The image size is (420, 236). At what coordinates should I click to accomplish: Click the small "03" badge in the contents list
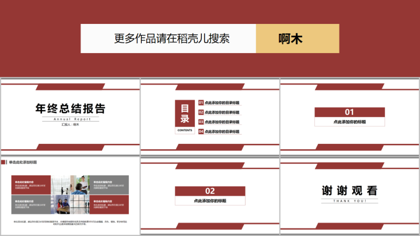[201, 122]
